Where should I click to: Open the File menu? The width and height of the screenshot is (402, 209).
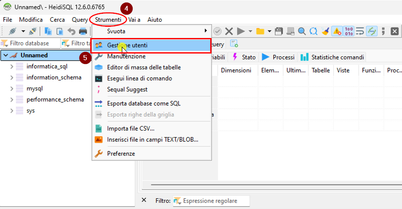[8, 20]
